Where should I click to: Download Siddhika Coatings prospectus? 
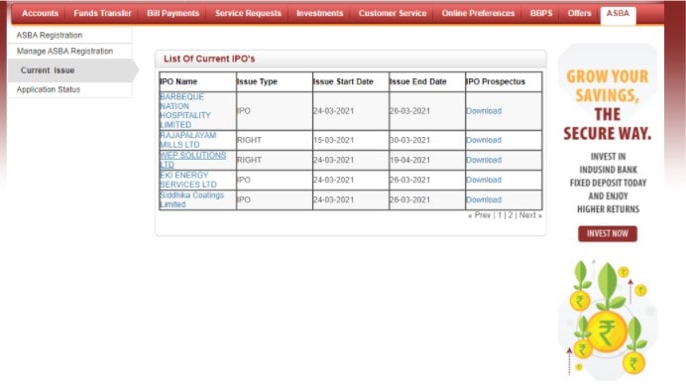pos(484,199)
